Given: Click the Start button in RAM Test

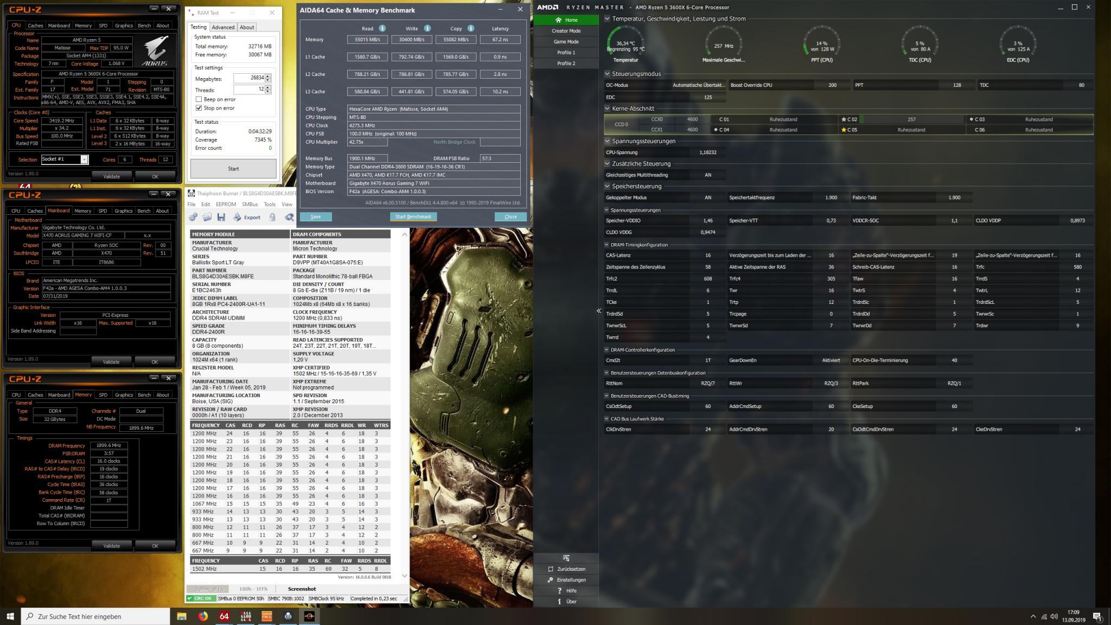Looking at the screenshot, I should [233, 169].
